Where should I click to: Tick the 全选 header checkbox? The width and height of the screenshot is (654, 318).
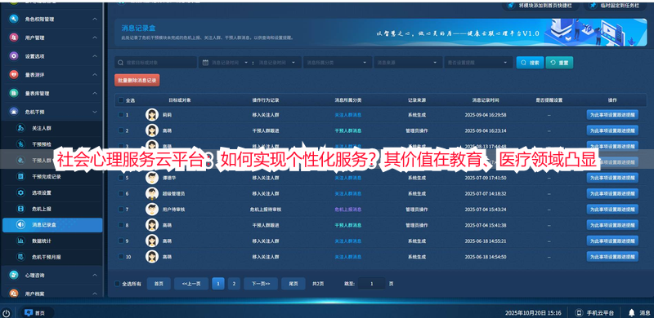[x=121, y=100]
